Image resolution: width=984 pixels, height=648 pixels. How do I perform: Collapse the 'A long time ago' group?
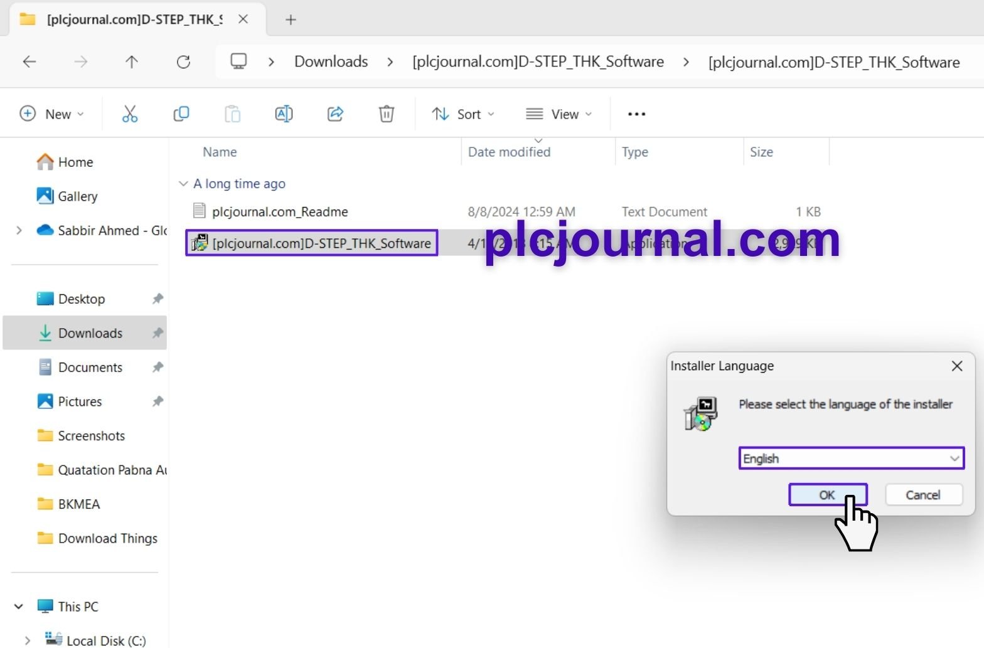click(183, 184)
